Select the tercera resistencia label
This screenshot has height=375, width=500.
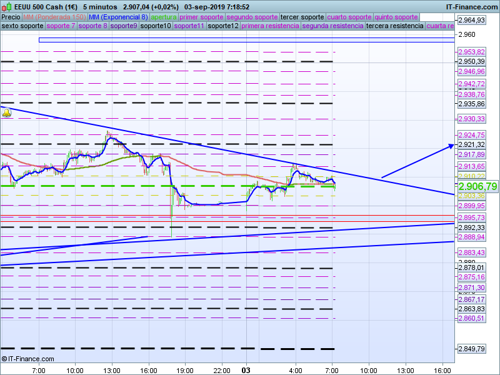(394, 26)
